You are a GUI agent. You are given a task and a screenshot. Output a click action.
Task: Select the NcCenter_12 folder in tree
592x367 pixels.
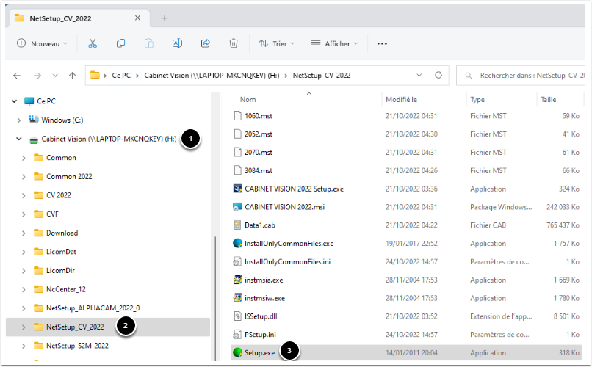[66, 289]
